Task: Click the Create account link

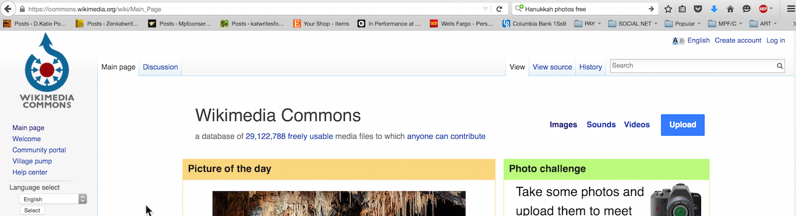Action: (x=738, y=40)
